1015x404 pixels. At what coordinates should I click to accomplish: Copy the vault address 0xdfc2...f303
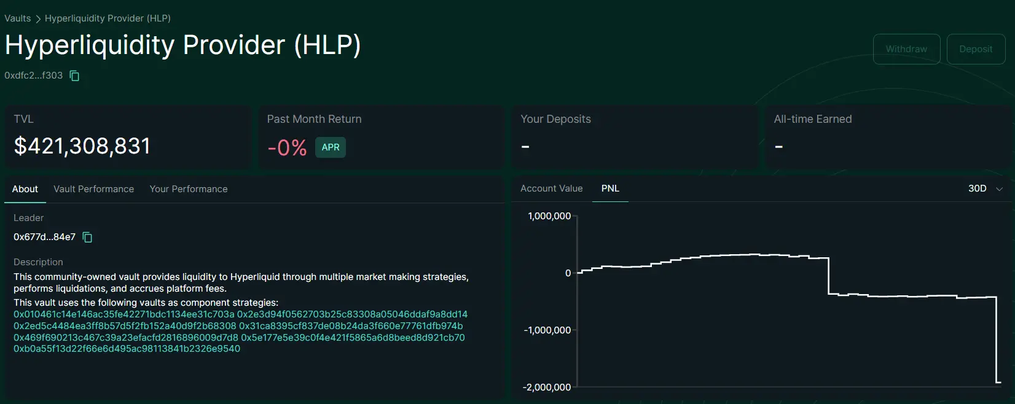coord(74,76)
